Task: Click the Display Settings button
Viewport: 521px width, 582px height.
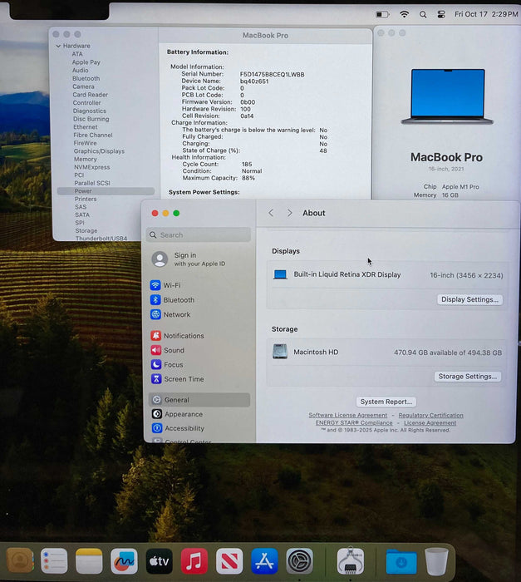Action: [469, 299]
